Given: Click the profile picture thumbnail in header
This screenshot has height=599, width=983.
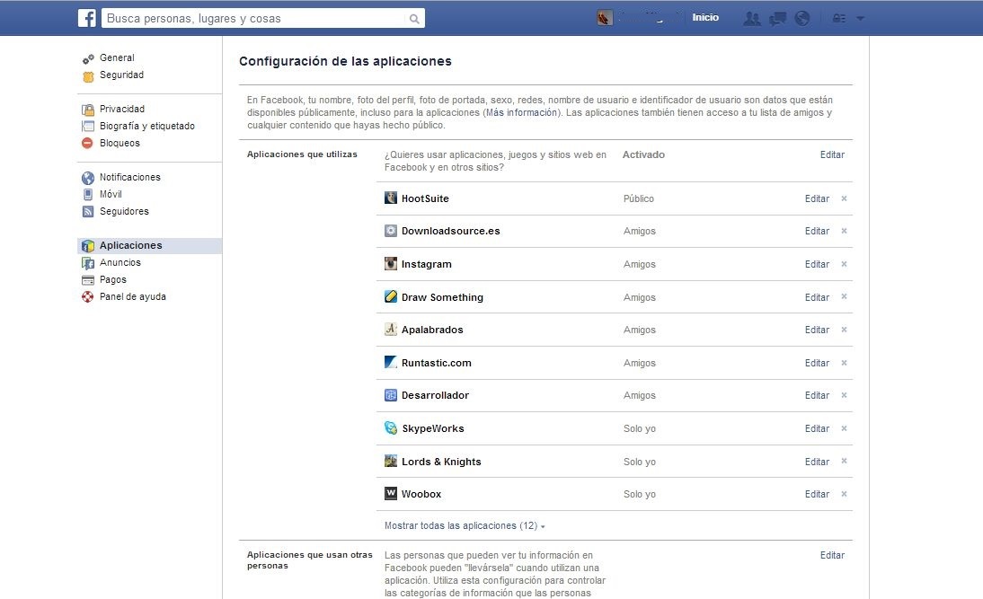Looking at the screenshot, I should (605, 18).
